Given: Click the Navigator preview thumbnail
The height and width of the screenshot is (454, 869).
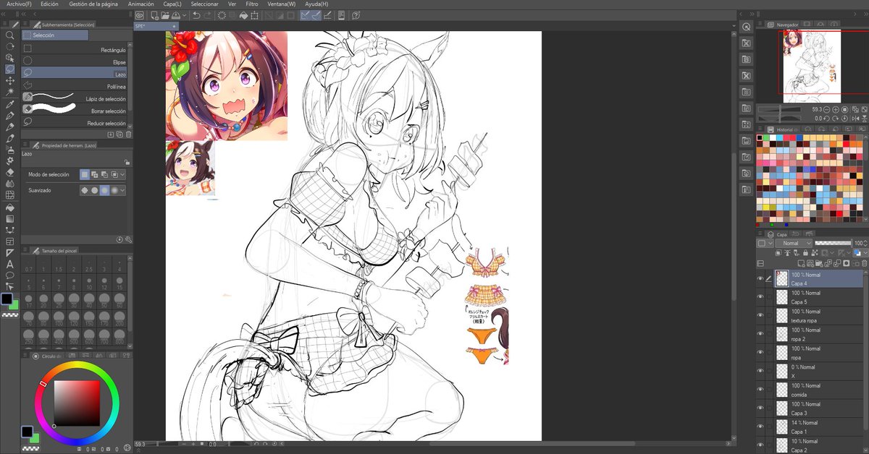Looking at the screenshot, I should pyautogui.click(x=811, y=67).
